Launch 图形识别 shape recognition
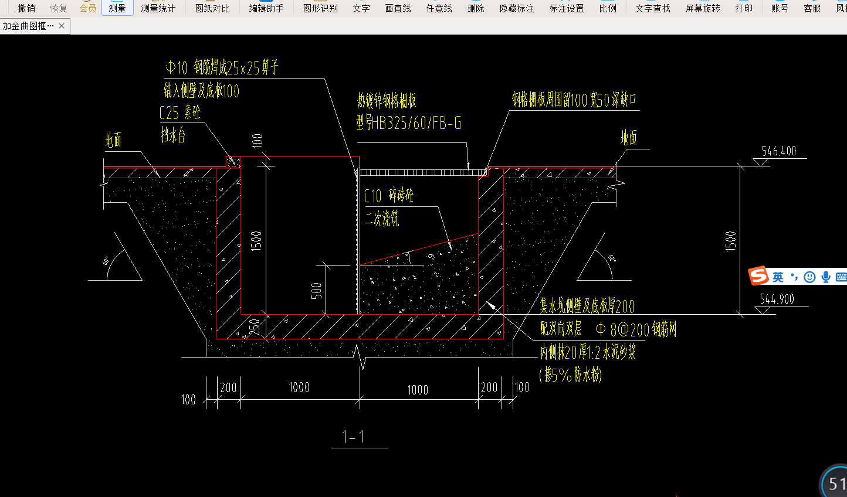 [320, 8]
